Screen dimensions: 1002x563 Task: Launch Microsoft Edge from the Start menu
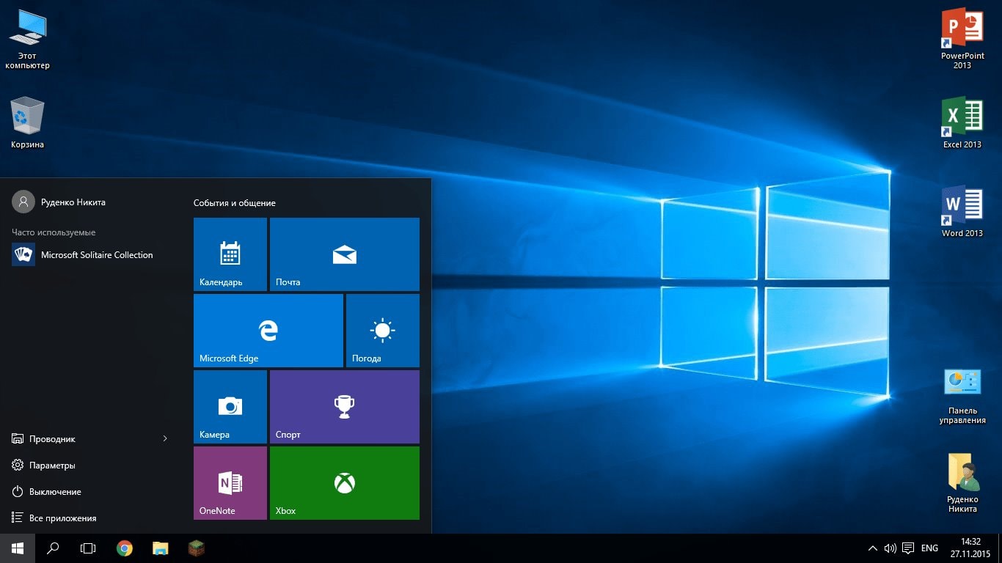(x=268, y=330)
